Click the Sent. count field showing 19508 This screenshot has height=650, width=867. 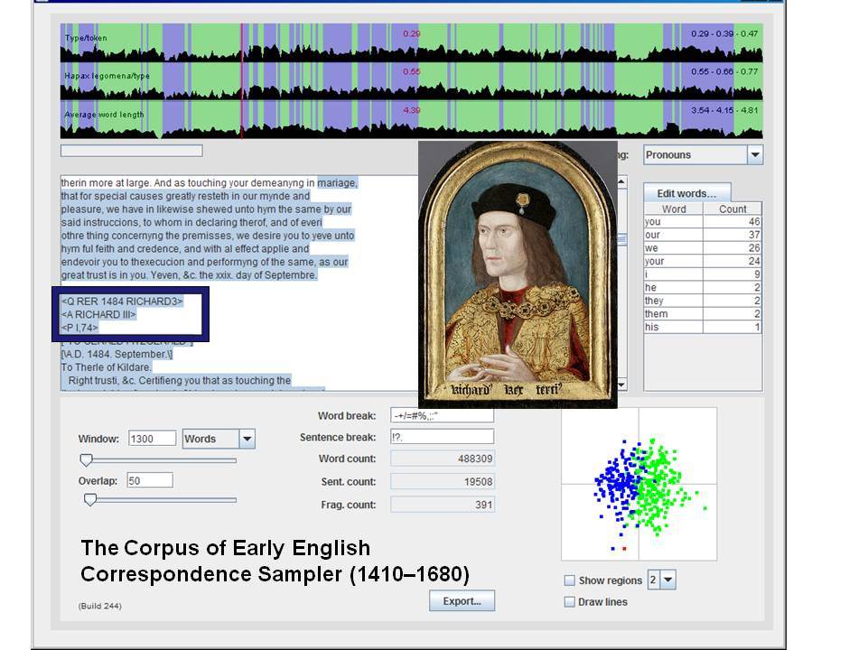tap(443, 481)
